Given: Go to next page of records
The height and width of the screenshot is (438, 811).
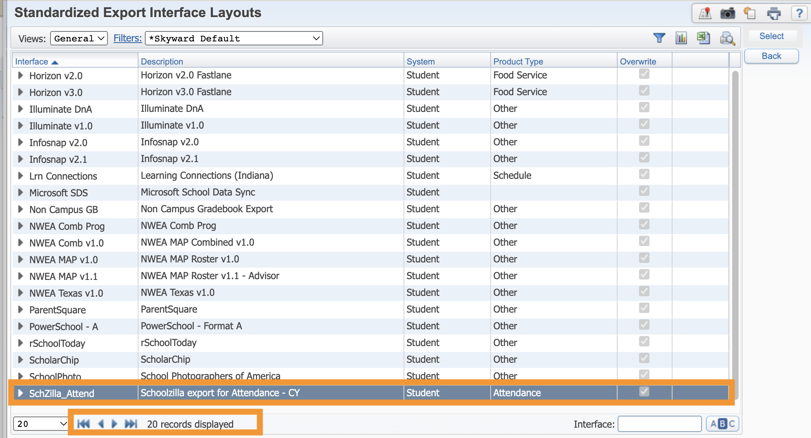Looking at the screenshot, I should coord(115,424).
